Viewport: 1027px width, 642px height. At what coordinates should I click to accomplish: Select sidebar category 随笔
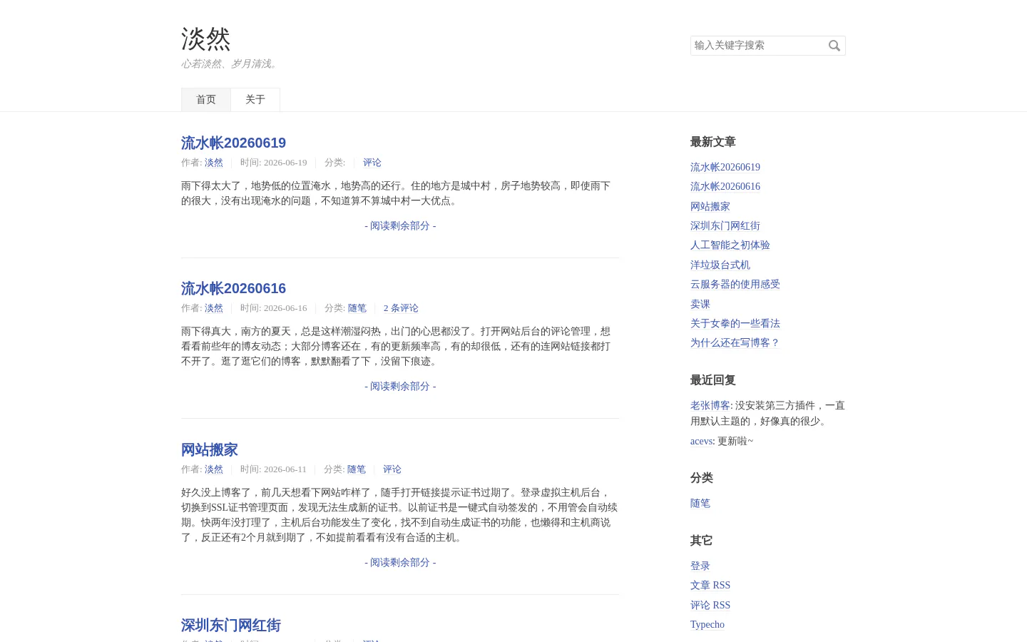tap(700, 504)
